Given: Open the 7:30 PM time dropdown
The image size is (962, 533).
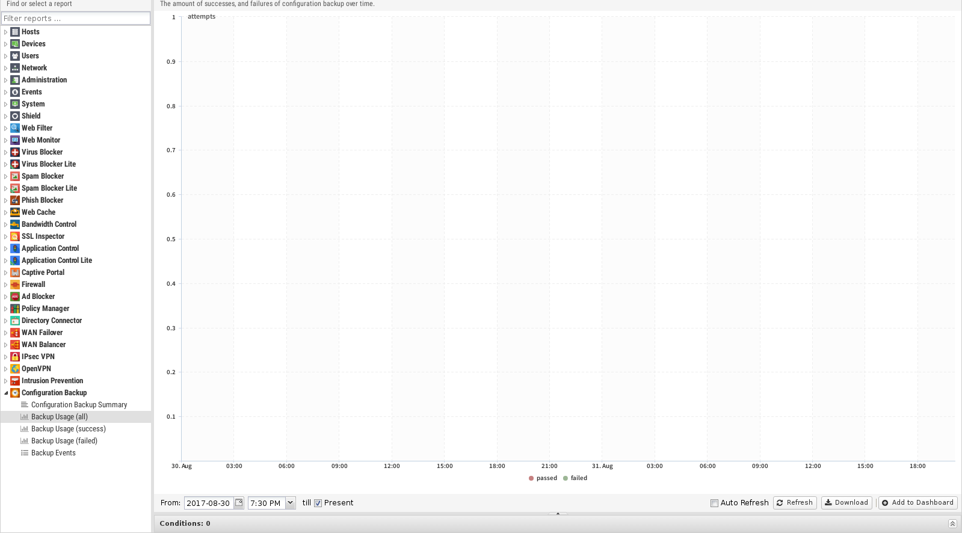Looking at the screenshot, I should 290,503.
